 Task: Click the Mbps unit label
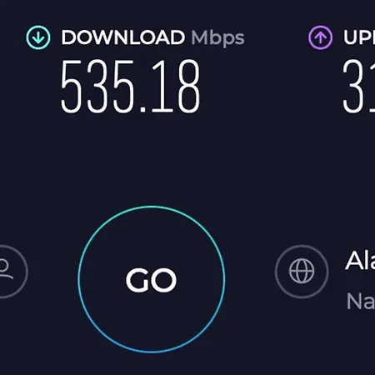[217, 38]
